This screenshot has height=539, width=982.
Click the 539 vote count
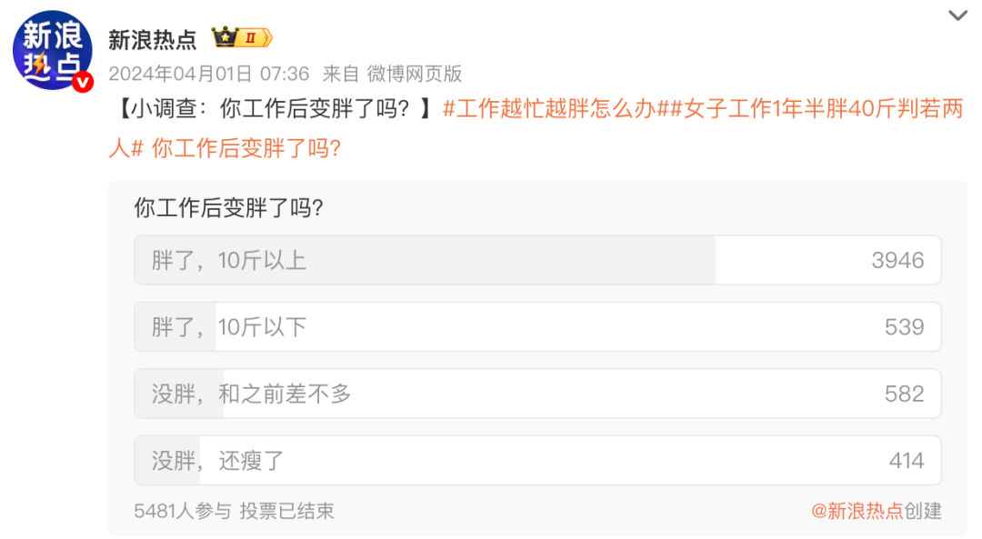click(905, 327)
